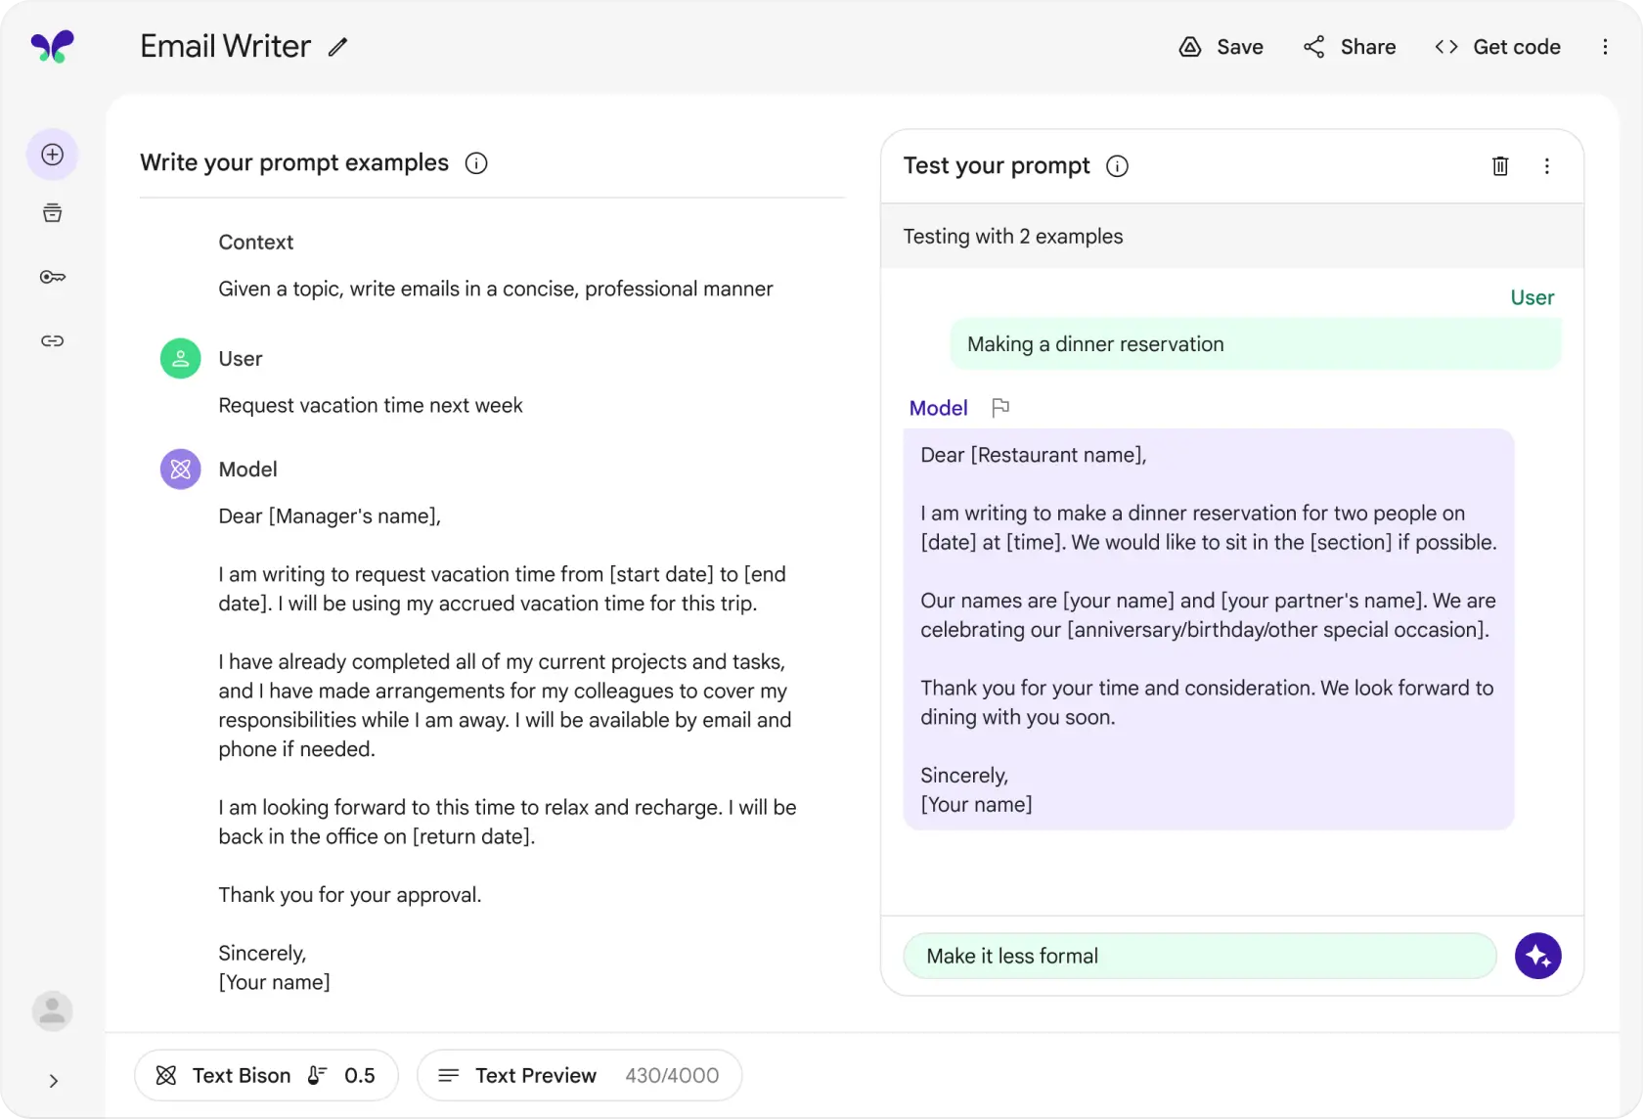Viewport: 1643px width, 1119px height.
Task: Delete the test conversation with trash icon
Action: point(1500,166)
